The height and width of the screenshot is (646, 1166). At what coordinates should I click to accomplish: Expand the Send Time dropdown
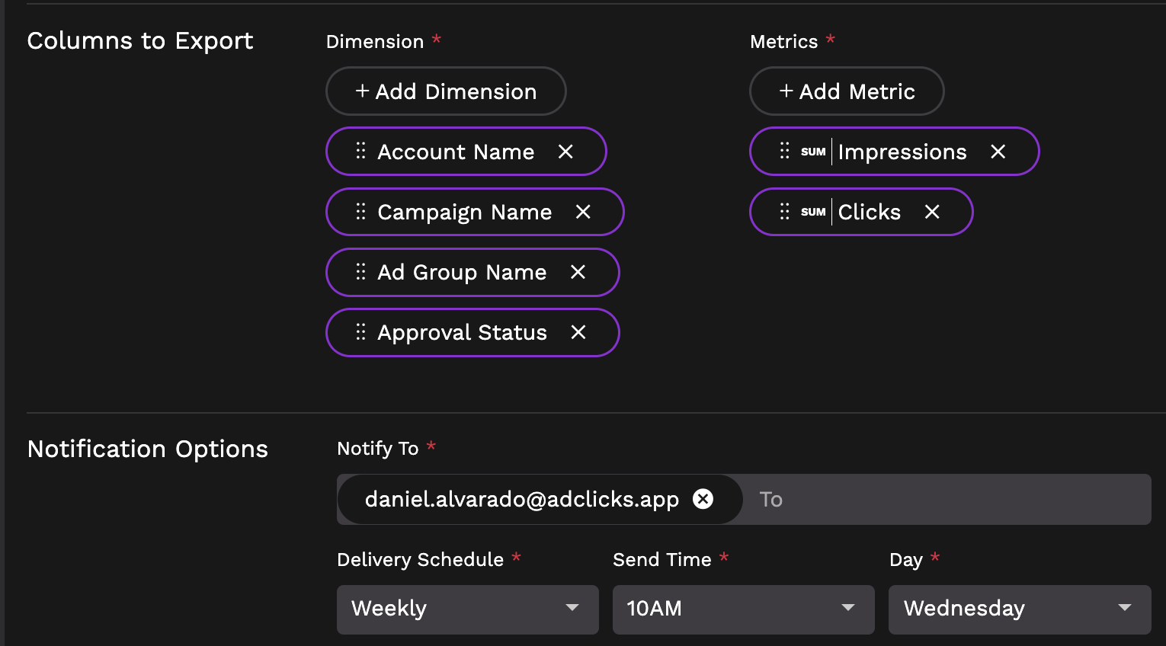tap(743, 609)
